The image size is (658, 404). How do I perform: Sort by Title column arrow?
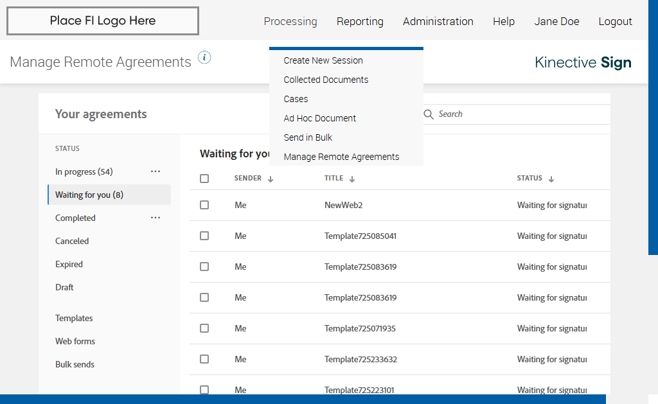352,179
